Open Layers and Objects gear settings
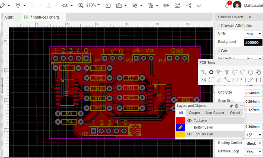The width and height of the screenshot is (263, 158). click(x=236, y=106)
